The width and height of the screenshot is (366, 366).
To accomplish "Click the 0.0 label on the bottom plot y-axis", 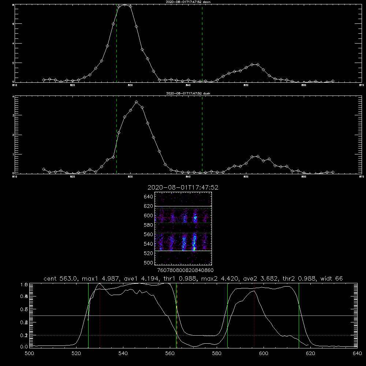I will coord(24,347).
